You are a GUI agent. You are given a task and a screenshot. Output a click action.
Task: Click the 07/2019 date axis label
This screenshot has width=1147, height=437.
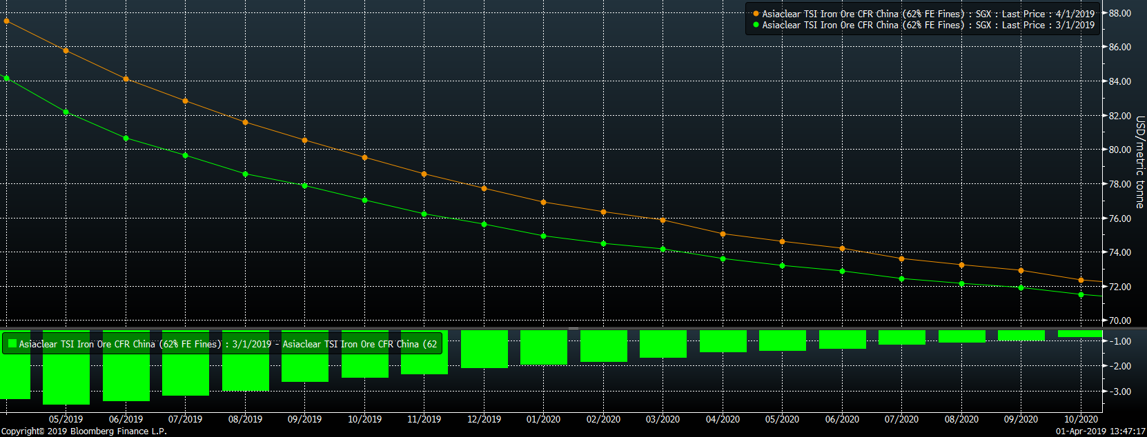click(x=185, y=419)
